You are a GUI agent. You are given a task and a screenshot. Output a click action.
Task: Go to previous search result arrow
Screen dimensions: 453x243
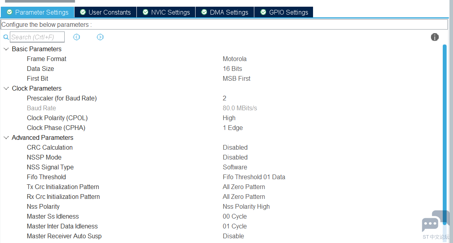(x=76, y=37)
